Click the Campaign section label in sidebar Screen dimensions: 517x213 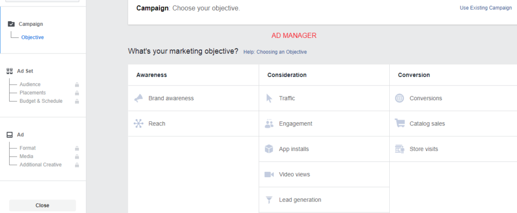31,24
